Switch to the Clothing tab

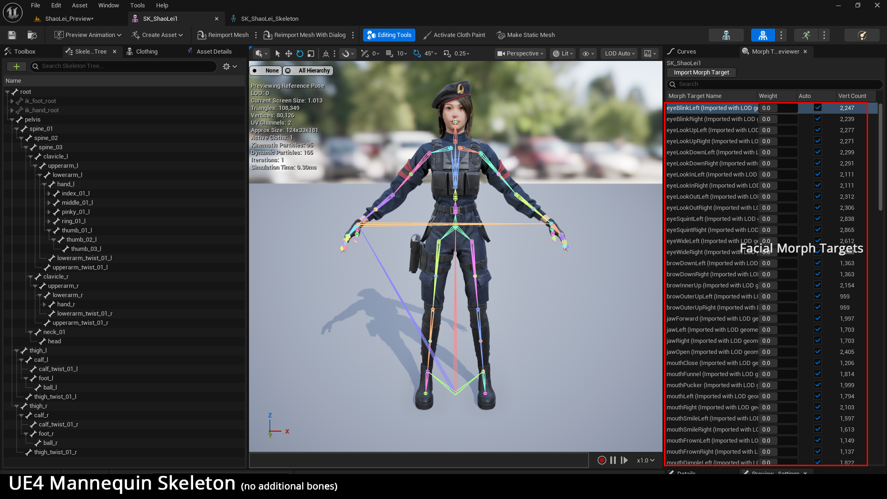[146, 52]
